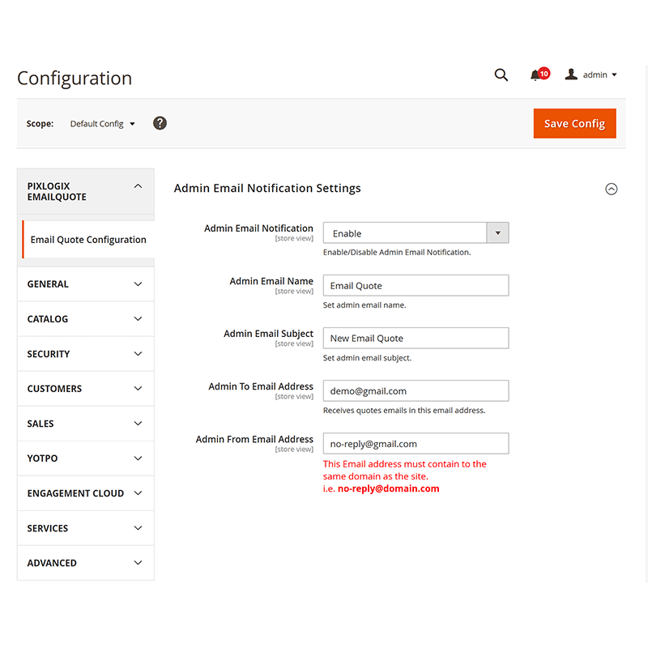648x648 pixels.
Task: Expand the ADVANCED configuration section
Action: [85, 562]
